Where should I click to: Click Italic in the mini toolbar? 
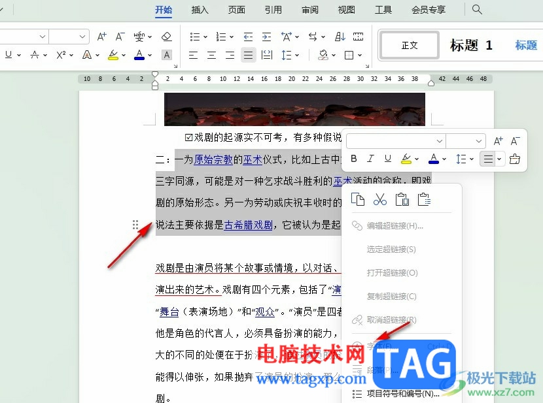[370, 159]
